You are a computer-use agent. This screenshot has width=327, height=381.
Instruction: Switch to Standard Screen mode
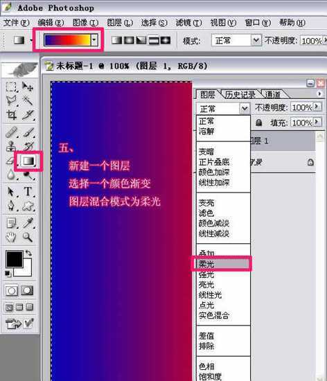(x=9, y=308)
